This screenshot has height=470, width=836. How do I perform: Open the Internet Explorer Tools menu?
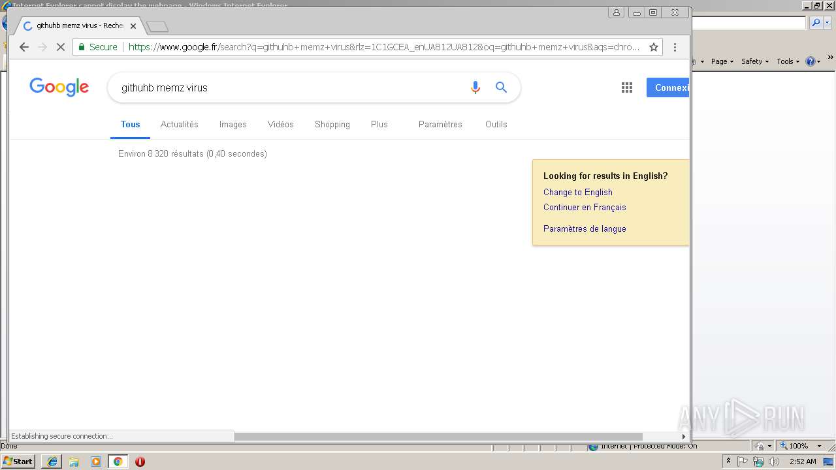[788, 61]
